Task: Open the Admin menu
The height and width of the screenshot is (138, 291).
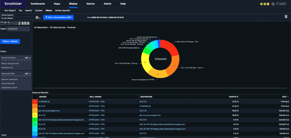Action: 107,4
